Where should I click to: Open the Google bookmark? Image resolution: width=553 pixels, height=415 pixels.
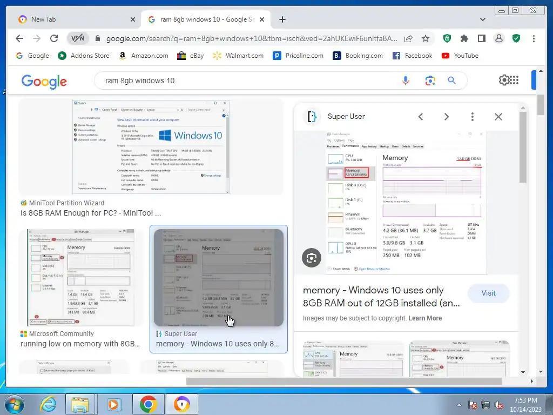tap(32, 56)
